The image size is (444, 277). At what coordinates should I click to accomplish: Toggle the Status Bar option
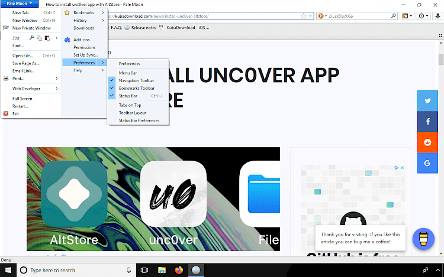click(138, 96)
